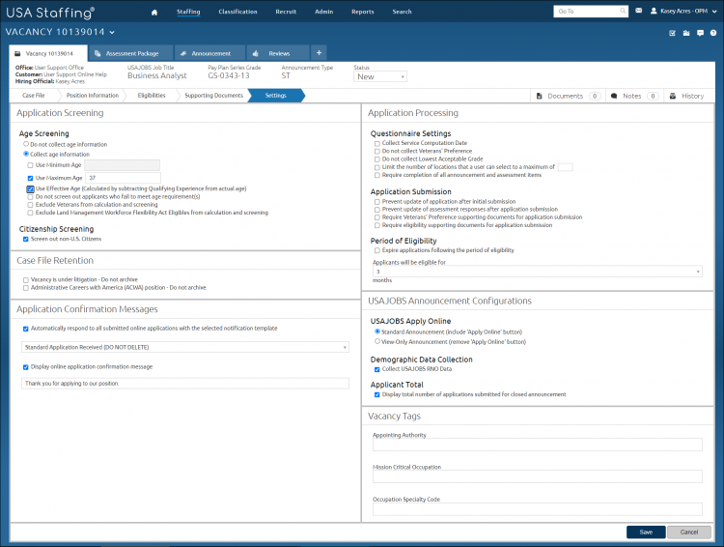Click the user profile icon for Kasey Acres
This screenshot has height=547, width=724.
coord(654,11)
